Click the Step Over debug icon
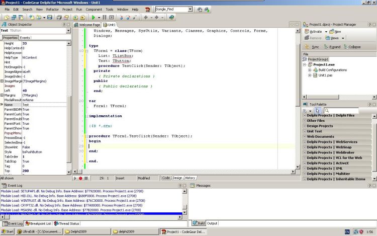377x236 pixels. (128, 17)
